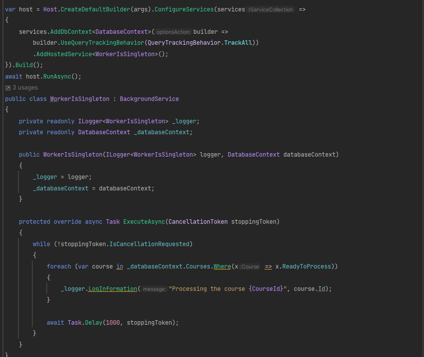Click the 'while' keyword
The width and height of the screenshot is (424, 357).
41,244
